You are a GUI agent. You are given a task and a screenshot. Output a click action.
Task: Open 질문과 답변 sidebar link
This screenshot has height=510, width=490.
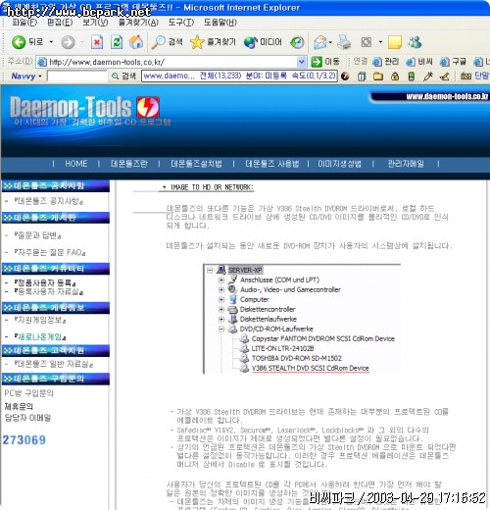[x=37, y=235]
